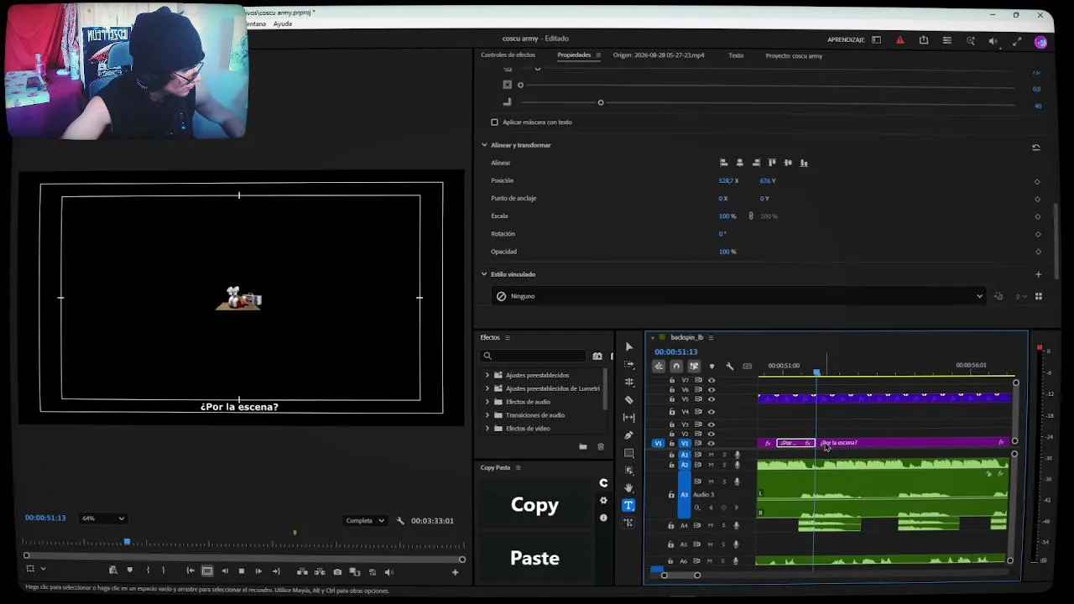
Task: Align text left in Alinear row
Action: [x=723, y=163]
